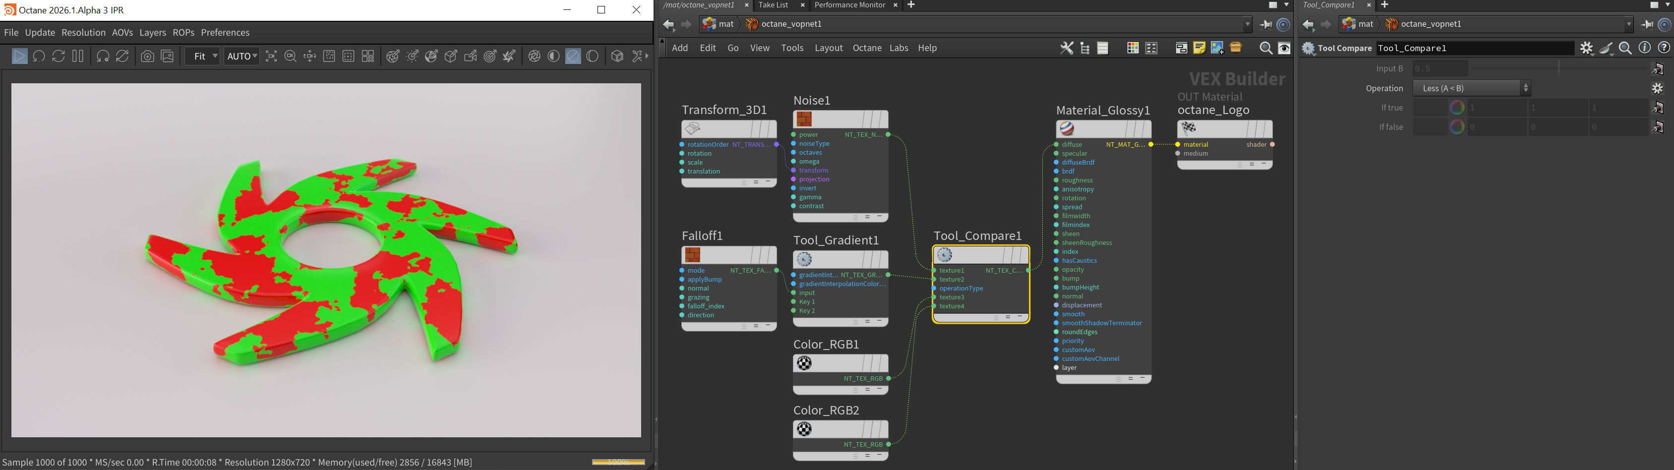Click the wrench tools icon in network toolbar
Viewport: 1674px width, 470px height.
(1067, 48)
